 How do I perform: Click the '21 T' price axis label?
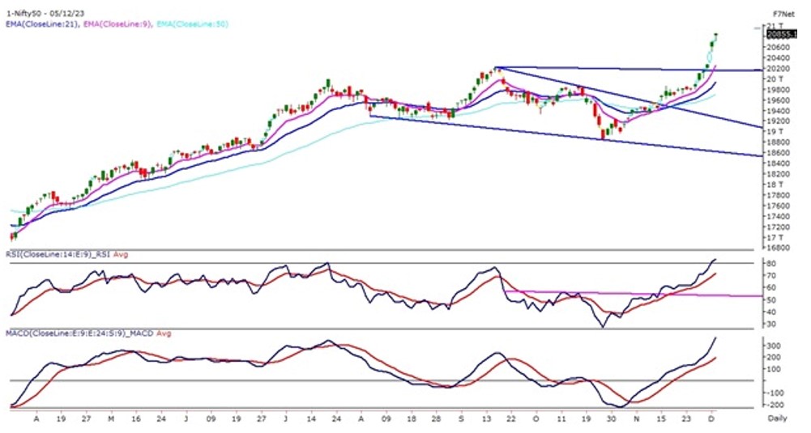click(x=775, y=26)
